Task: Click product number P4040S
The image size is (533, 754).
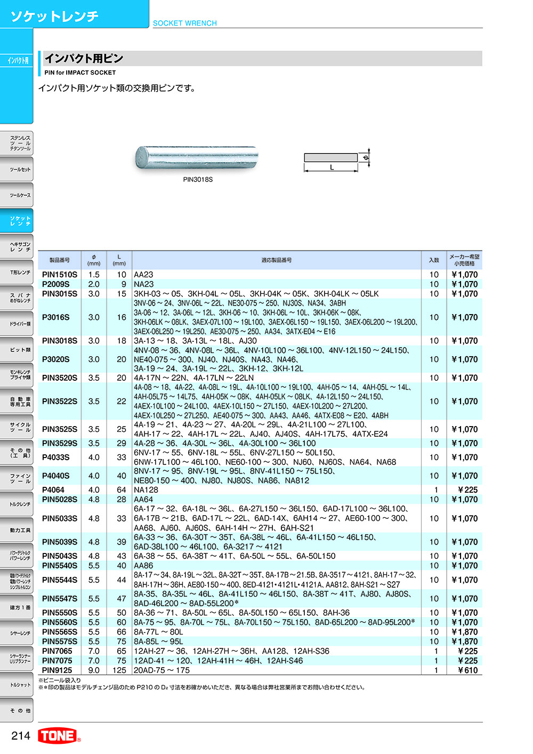Action: [56, 476]
